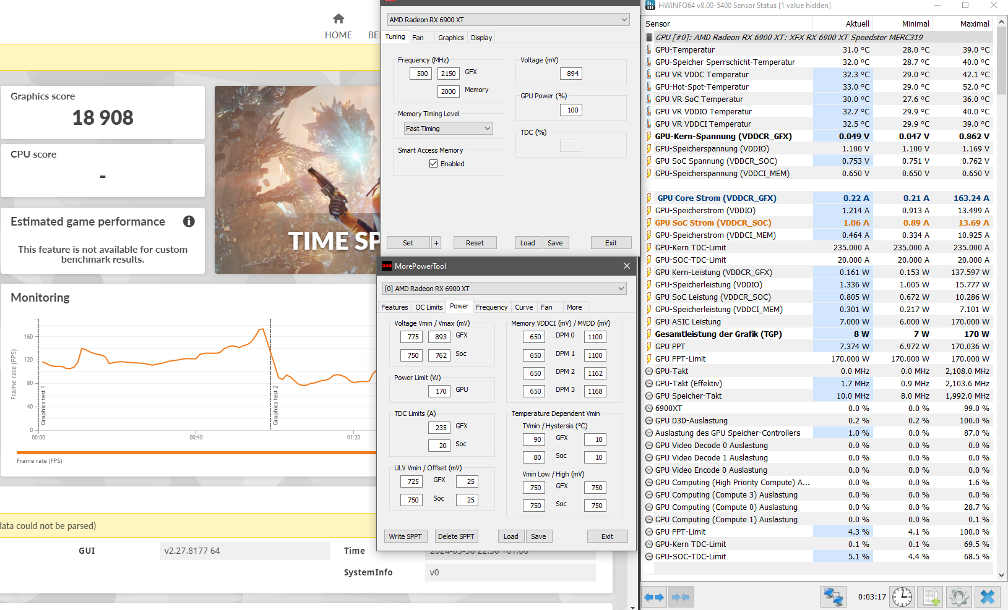This screenshot has width=1008, height=610.
Task: Click the + button beside Set
Action: pyautogui.click(x=436, y=243)
